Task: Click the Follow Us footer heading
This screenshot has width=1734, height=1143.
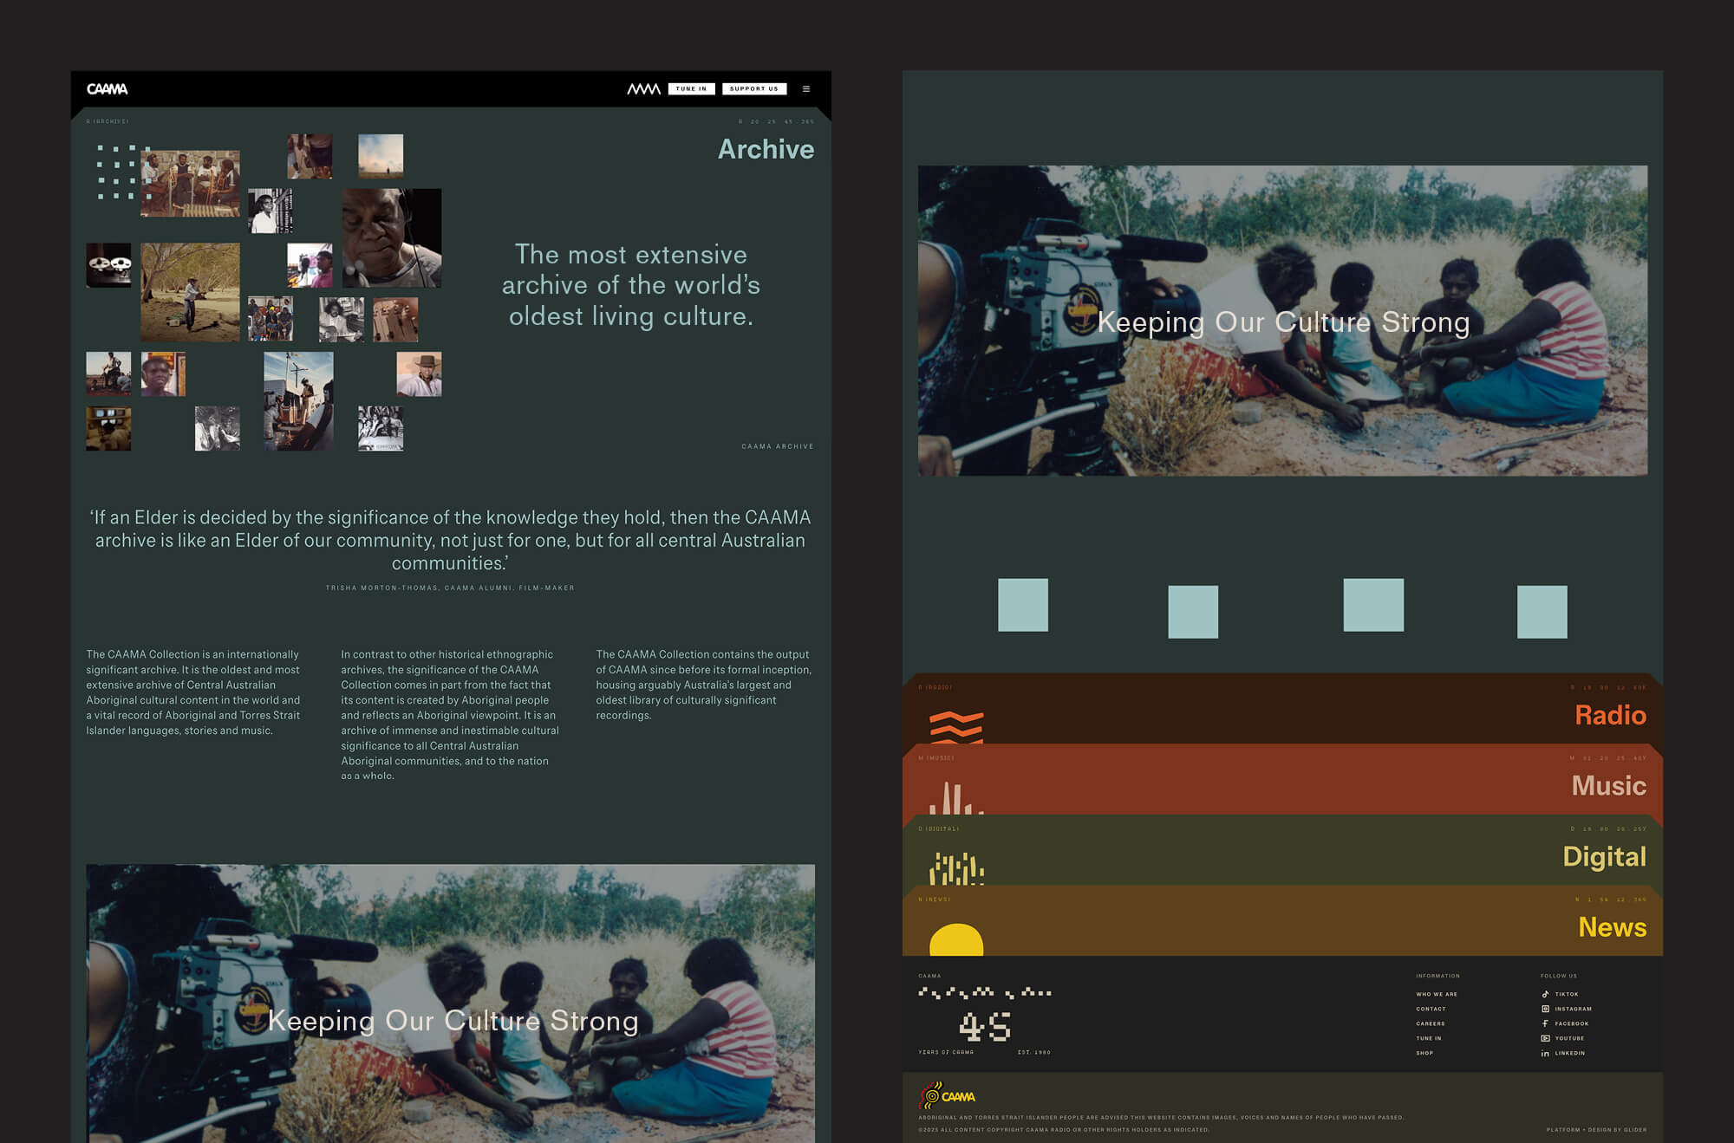Action: [x=1558, y=976]
